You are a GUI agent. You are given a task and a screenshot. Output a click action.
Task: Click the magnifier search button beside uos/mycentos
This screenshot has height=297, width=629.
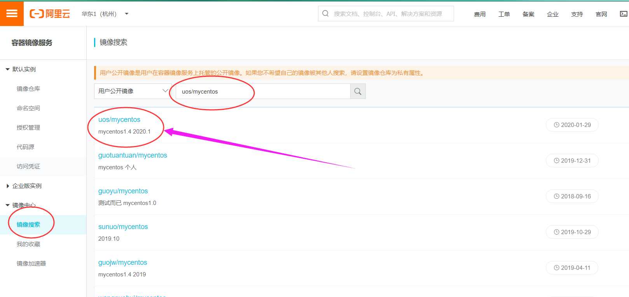coord(358,91)
